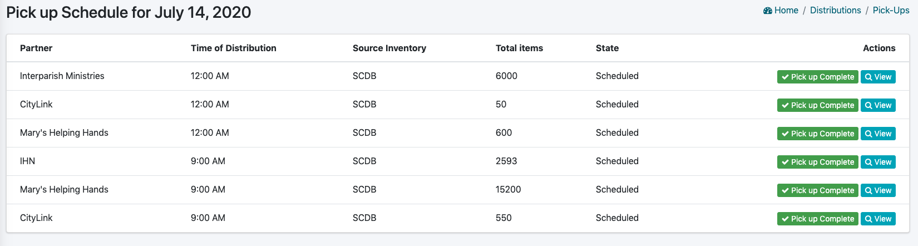Click the Partner column header

(x=36, y=48)
